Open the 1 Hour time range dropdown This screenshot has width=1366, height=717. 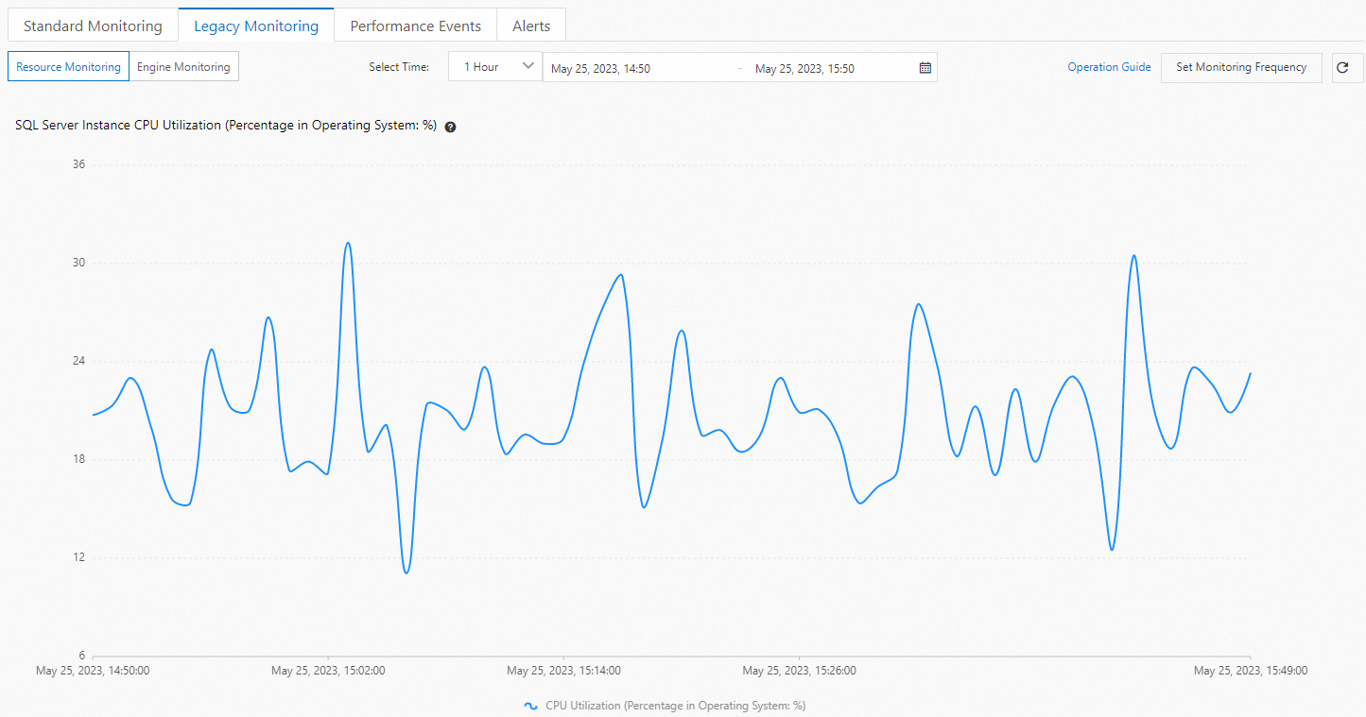495,67
